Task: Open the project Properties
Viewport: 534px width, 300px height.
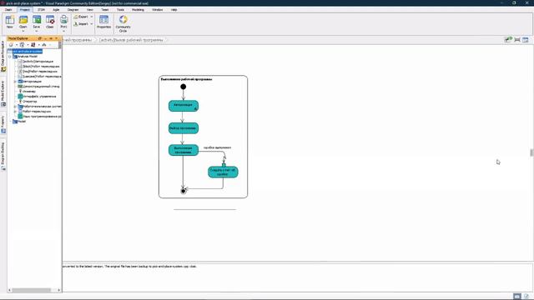Action: coord(103,22)
